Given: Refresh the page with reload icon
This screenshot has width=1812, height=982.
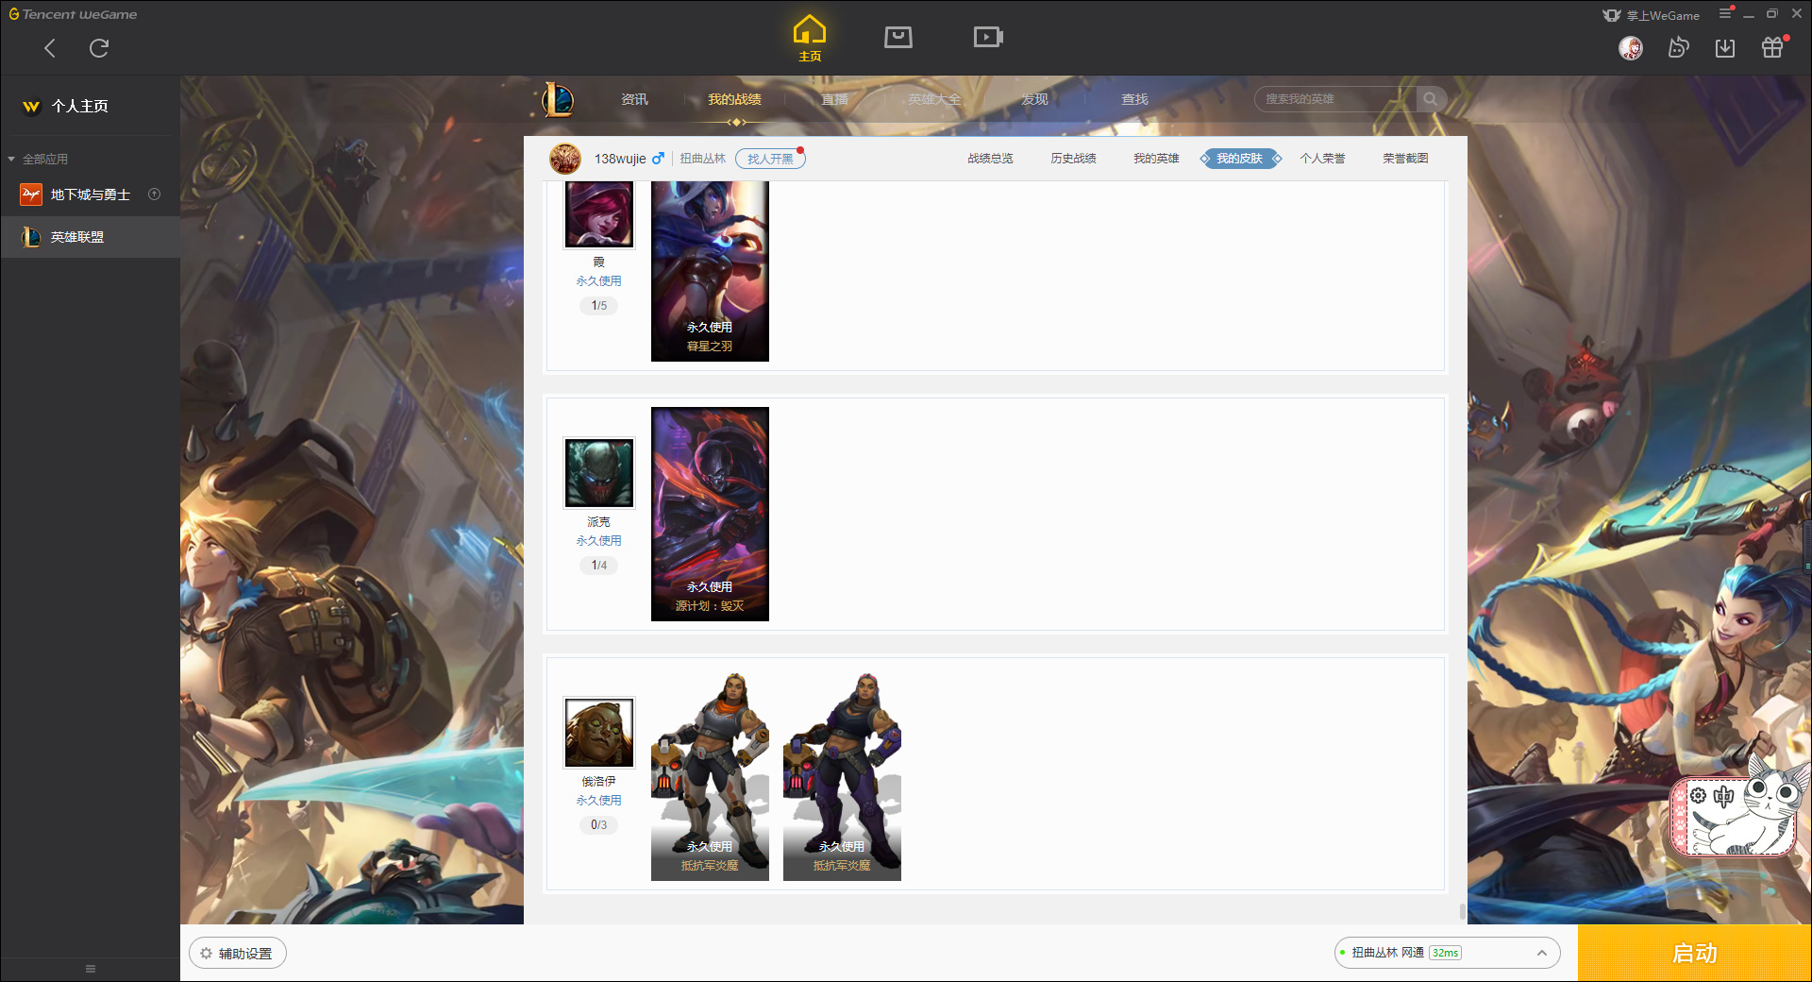Looking at the screenshot, I should point(99,48).
